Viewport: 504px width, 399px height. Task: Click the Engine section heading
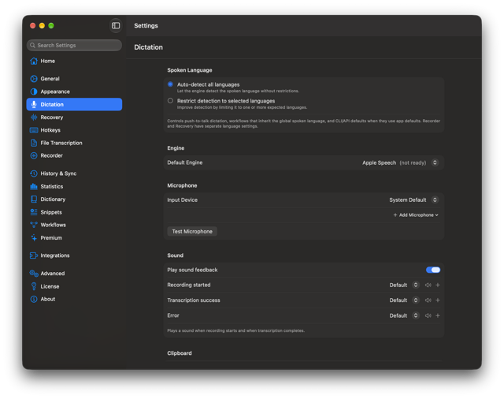tap(176, 148)
